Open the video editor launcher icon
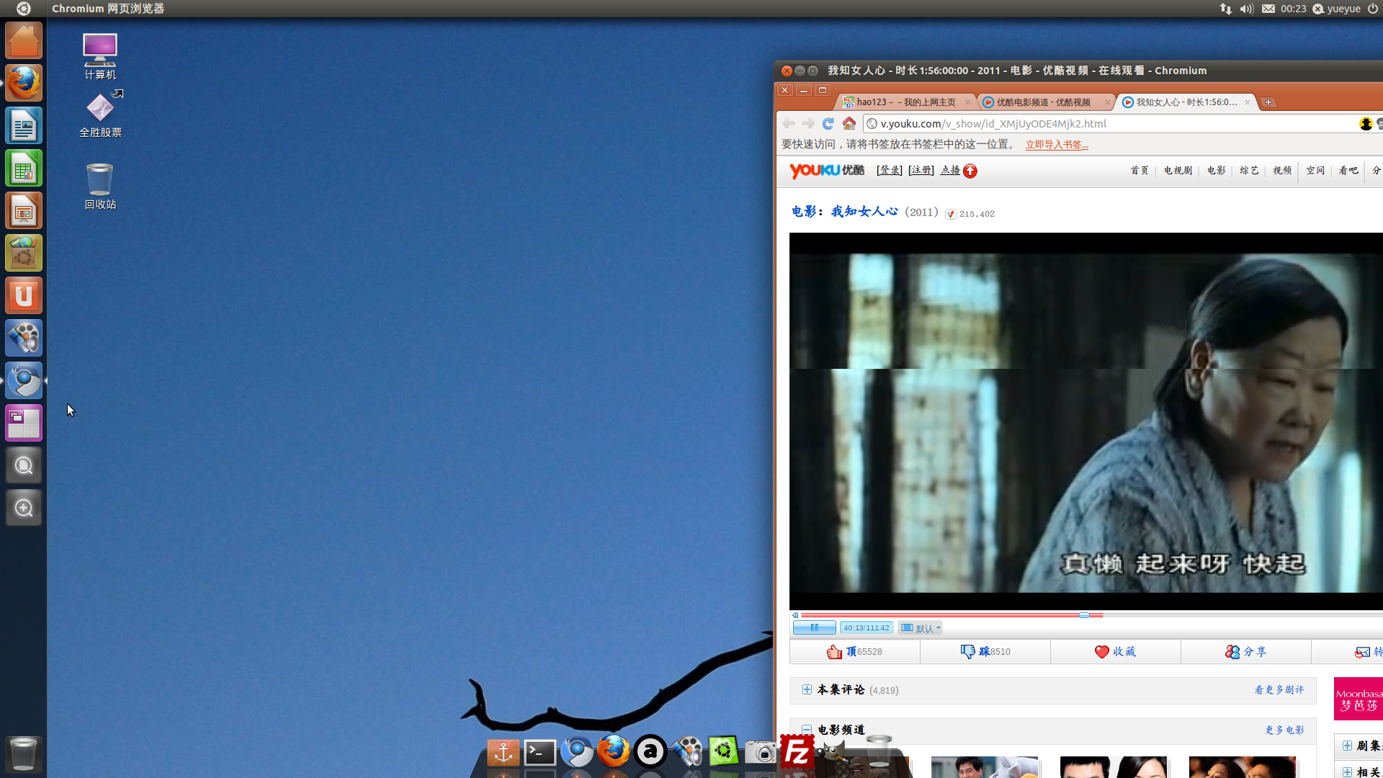The image size is (1383, 778). click(x=24, y=338)
